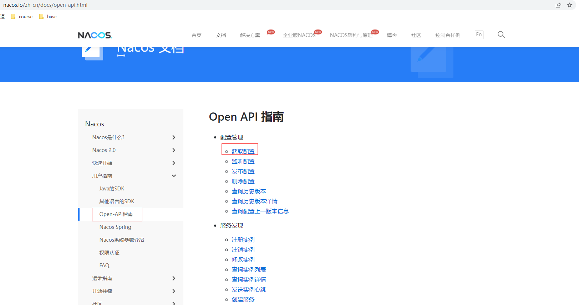
Task: Switch language with the En button
Action: [479, 35]
